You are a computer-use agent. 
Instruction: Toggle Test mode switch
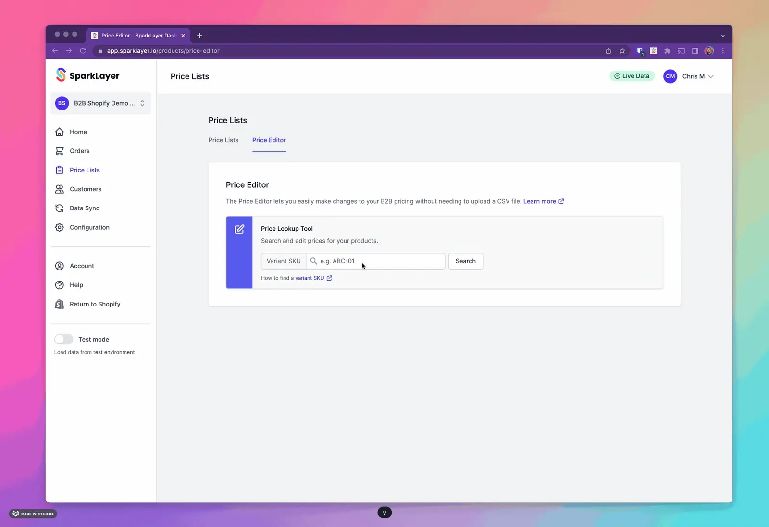tap(63, 339)
